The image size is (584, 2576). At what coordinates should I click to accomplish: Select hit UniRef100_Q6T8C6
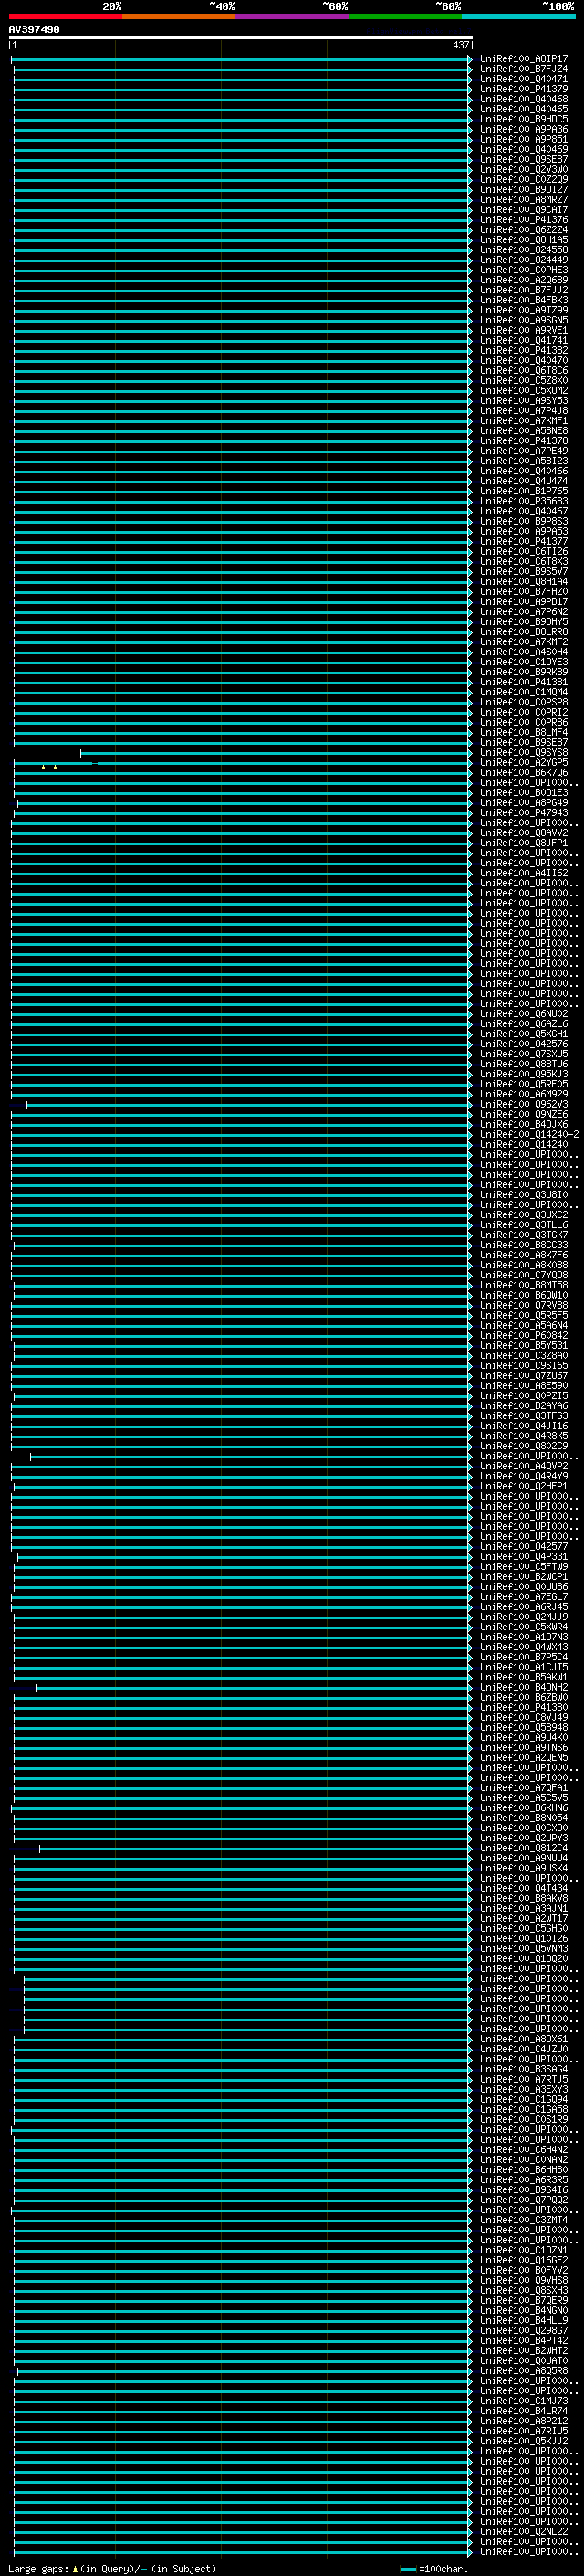click(523, 371)
